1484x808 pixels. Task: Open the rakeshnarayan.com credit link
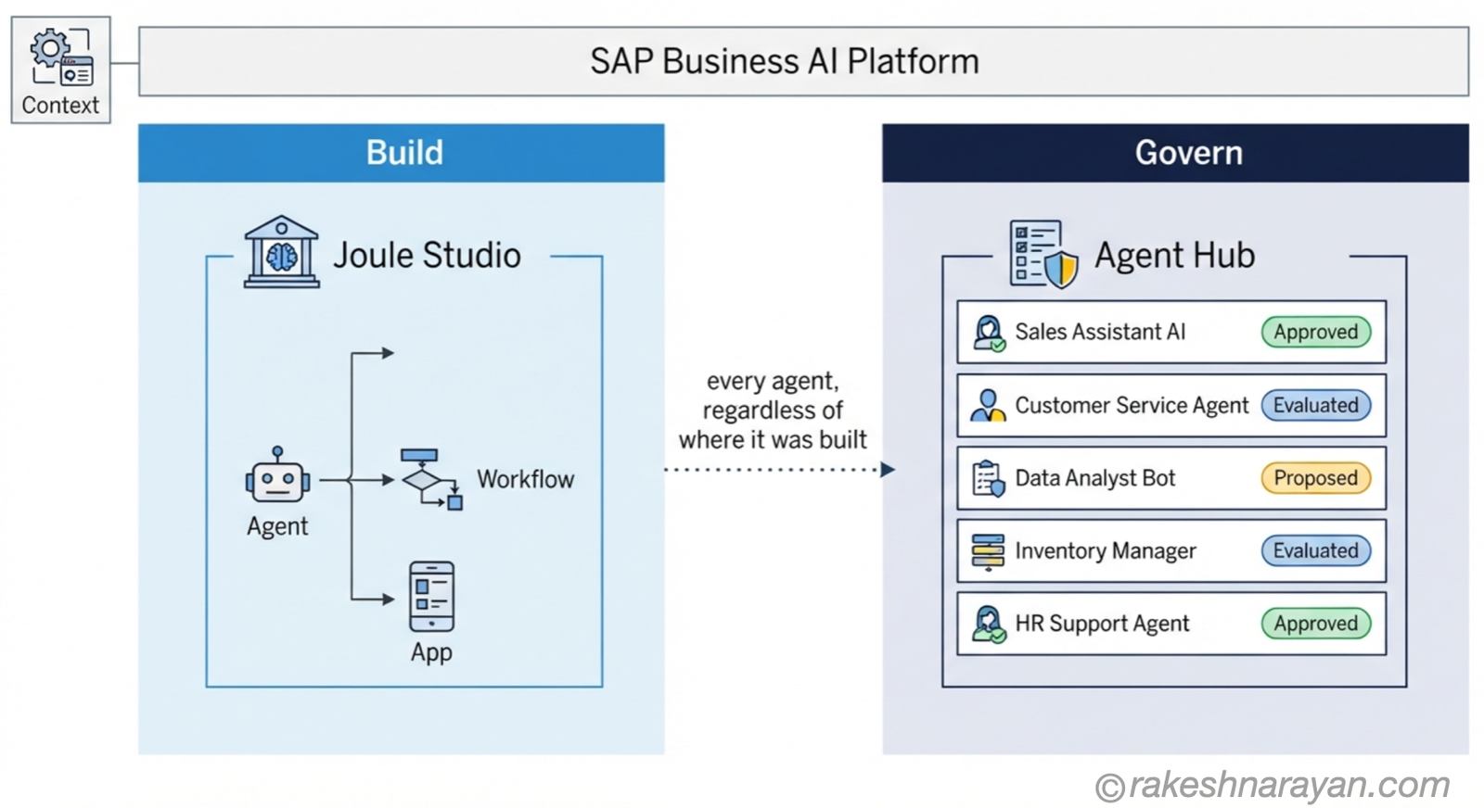1273,785
